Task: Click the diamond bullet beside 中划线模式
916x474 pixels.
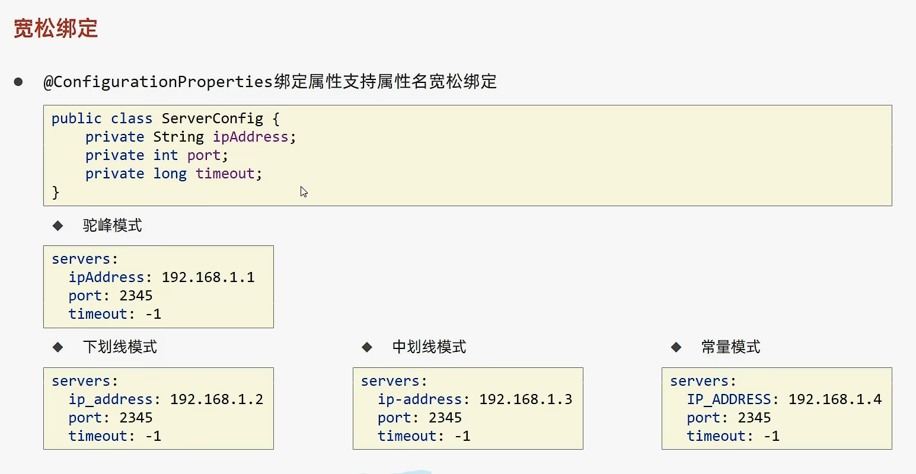Action: pos(367,347)
